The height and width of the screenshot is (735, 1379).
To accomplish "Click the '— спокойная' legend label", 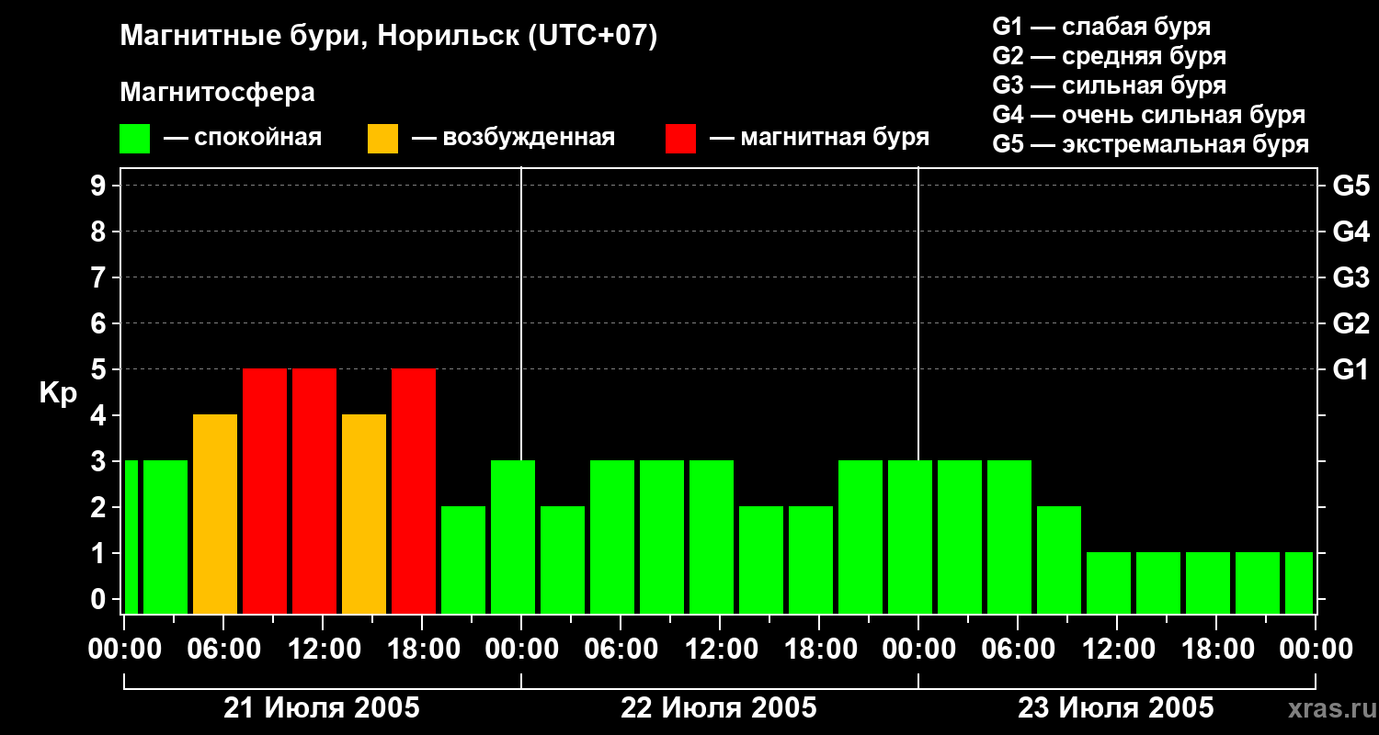I will [x=243, y=138].
